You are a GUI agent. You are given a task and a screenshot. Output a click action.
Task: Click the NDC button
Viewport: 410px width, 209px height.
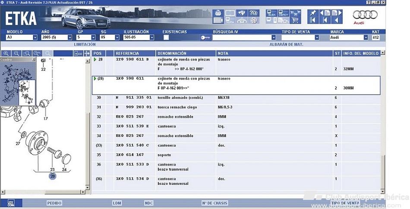pos(148,203)
